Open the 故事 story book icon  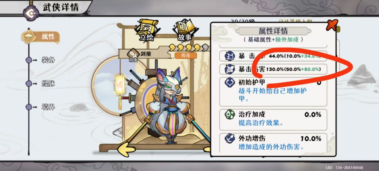[x=185, y=30]
